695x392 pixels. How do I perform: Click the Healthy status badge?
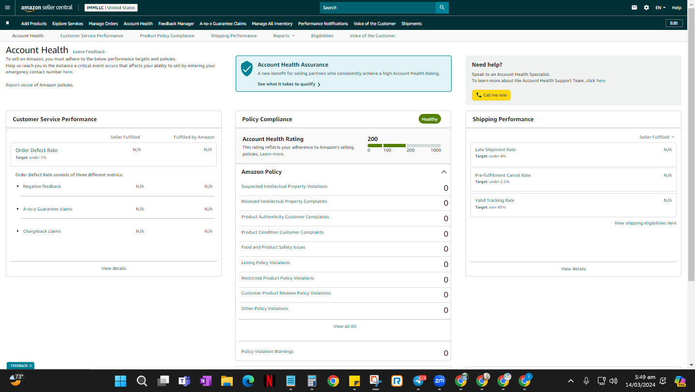(429, 119)
